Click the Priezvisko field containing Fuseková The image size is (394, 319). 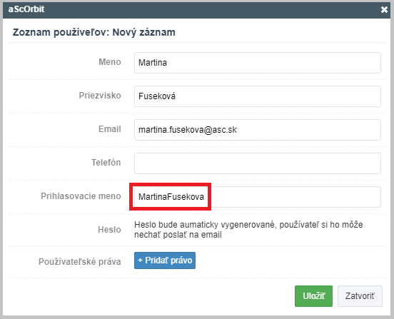(x=257, y=96)
